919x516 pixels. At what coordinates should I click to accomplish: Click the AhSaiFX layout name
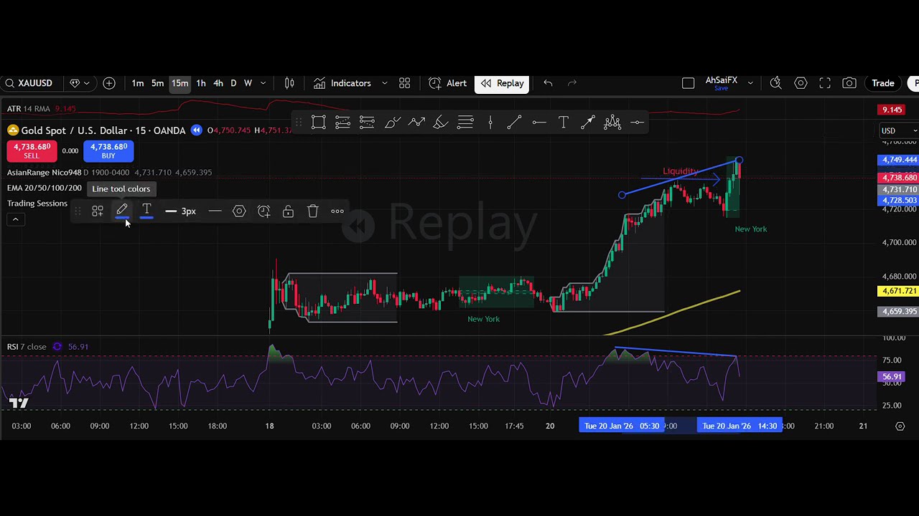point(722,80)
